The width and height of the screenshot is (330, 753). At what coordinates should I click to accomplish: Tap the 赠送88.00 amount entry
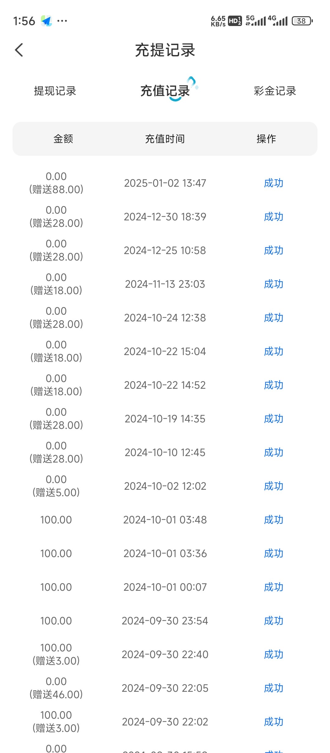click(56, 189)
